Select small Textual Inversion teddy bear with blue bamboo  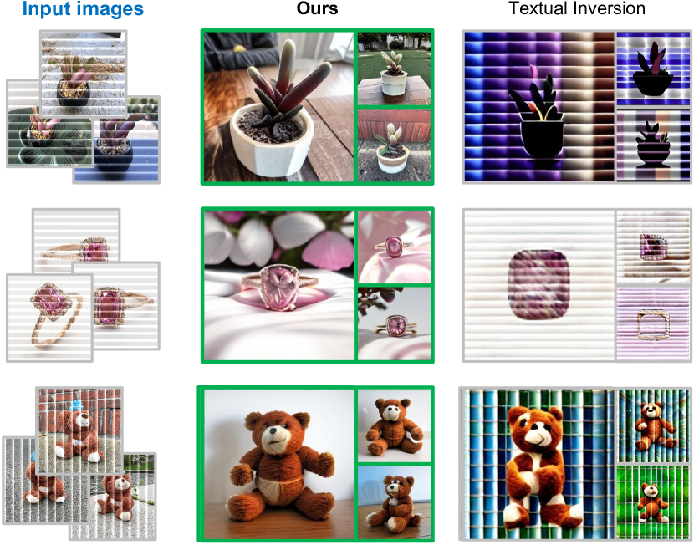coord(654,425)
